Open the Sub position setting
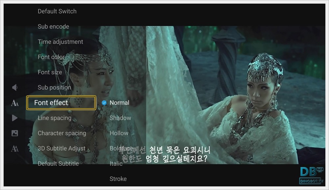 [54, 88]
